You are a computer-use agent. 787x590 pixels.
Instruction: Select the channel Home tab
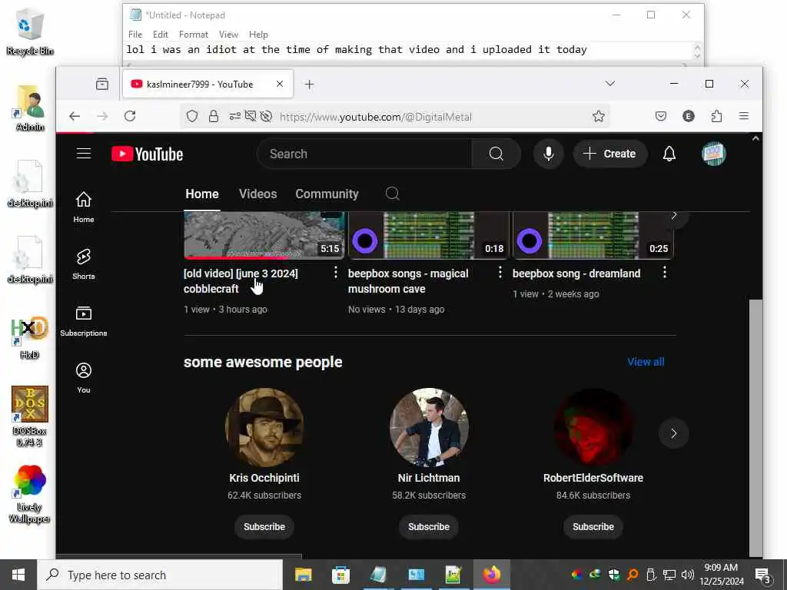pyautogui.click(x=202, y=194)
